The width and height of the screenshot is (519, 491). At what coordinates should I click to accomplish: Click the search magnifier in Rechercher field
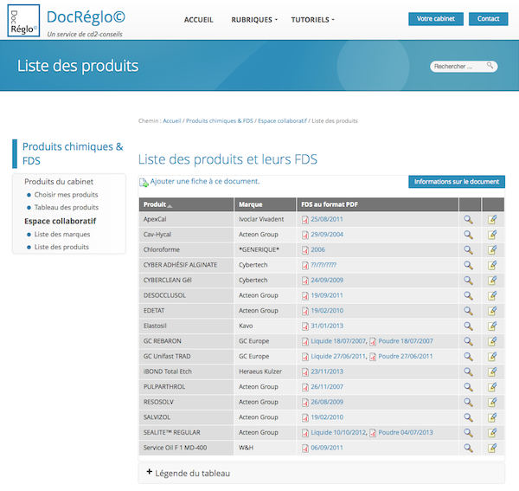(490, 66)
